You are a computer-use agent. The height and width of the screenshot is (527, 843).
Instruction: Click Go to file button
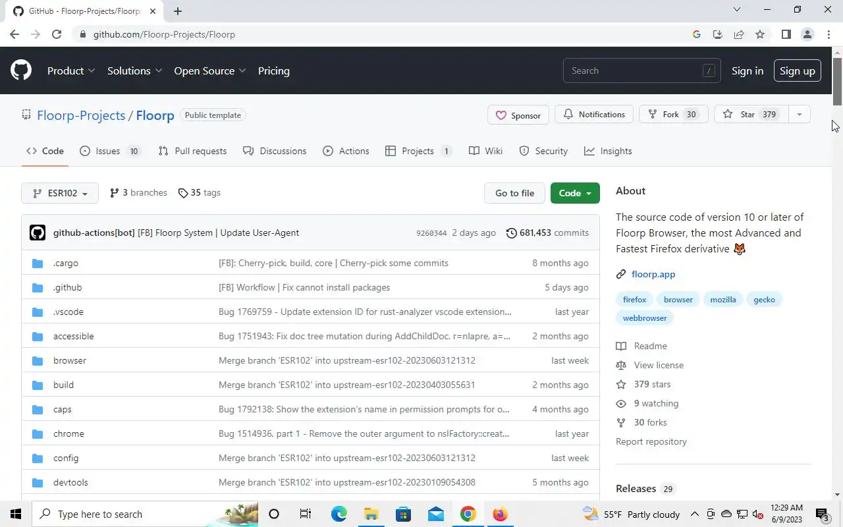point(514,193)
